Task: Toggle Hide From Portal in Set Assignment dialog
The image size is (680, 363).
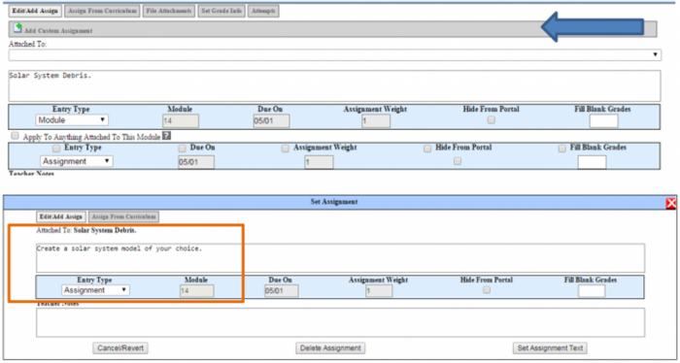Action: coord(487,290)
